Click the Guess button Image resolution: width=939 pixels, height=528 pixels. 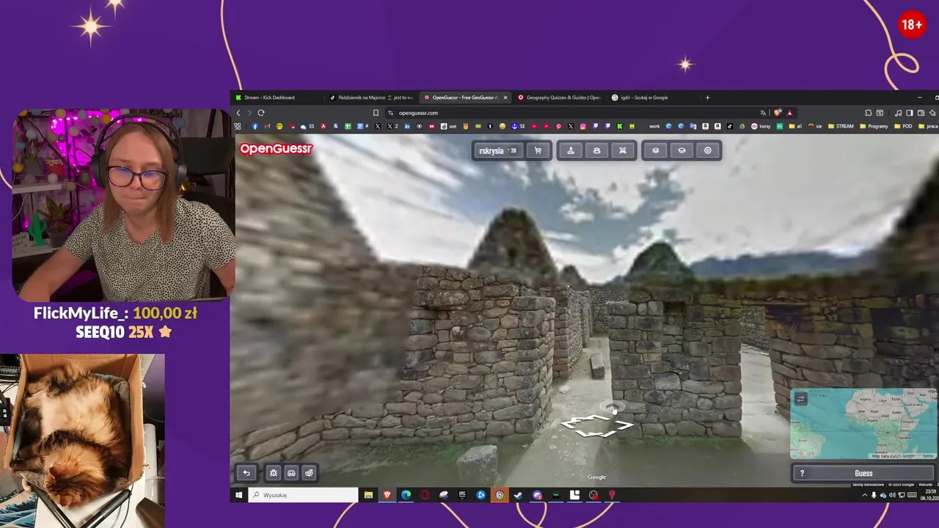tap(863, 473)
